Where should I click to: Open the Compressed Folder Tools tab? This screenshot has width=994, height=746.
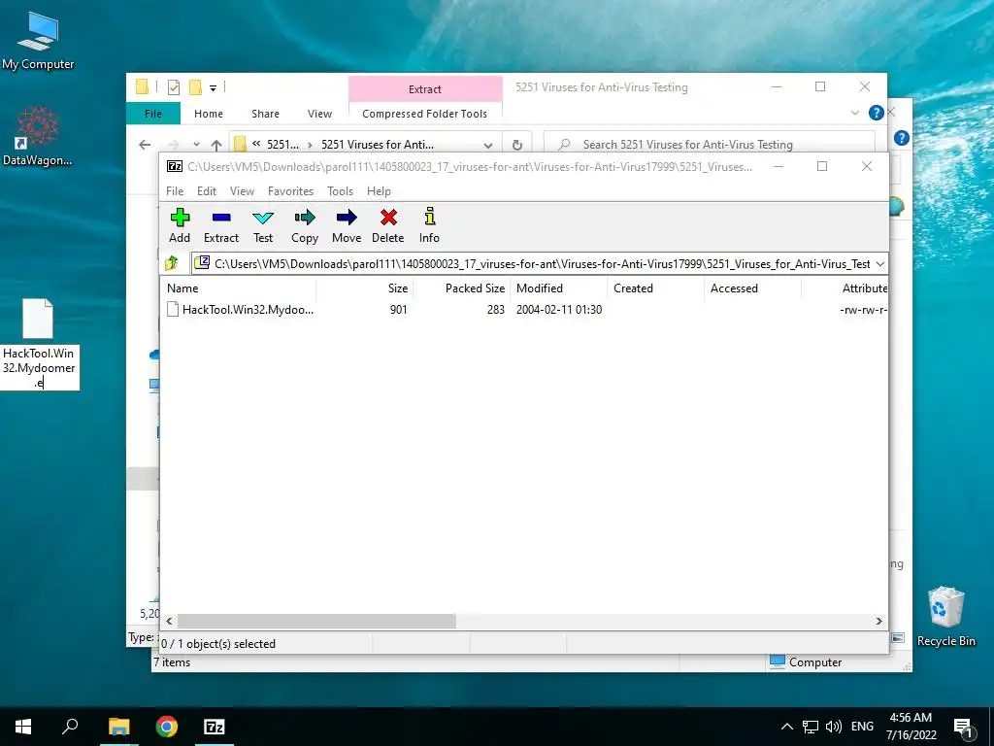425,114
